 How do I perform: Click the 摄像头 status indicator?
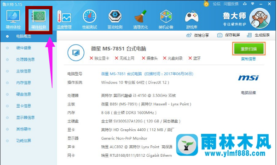(x=150, y=58)
